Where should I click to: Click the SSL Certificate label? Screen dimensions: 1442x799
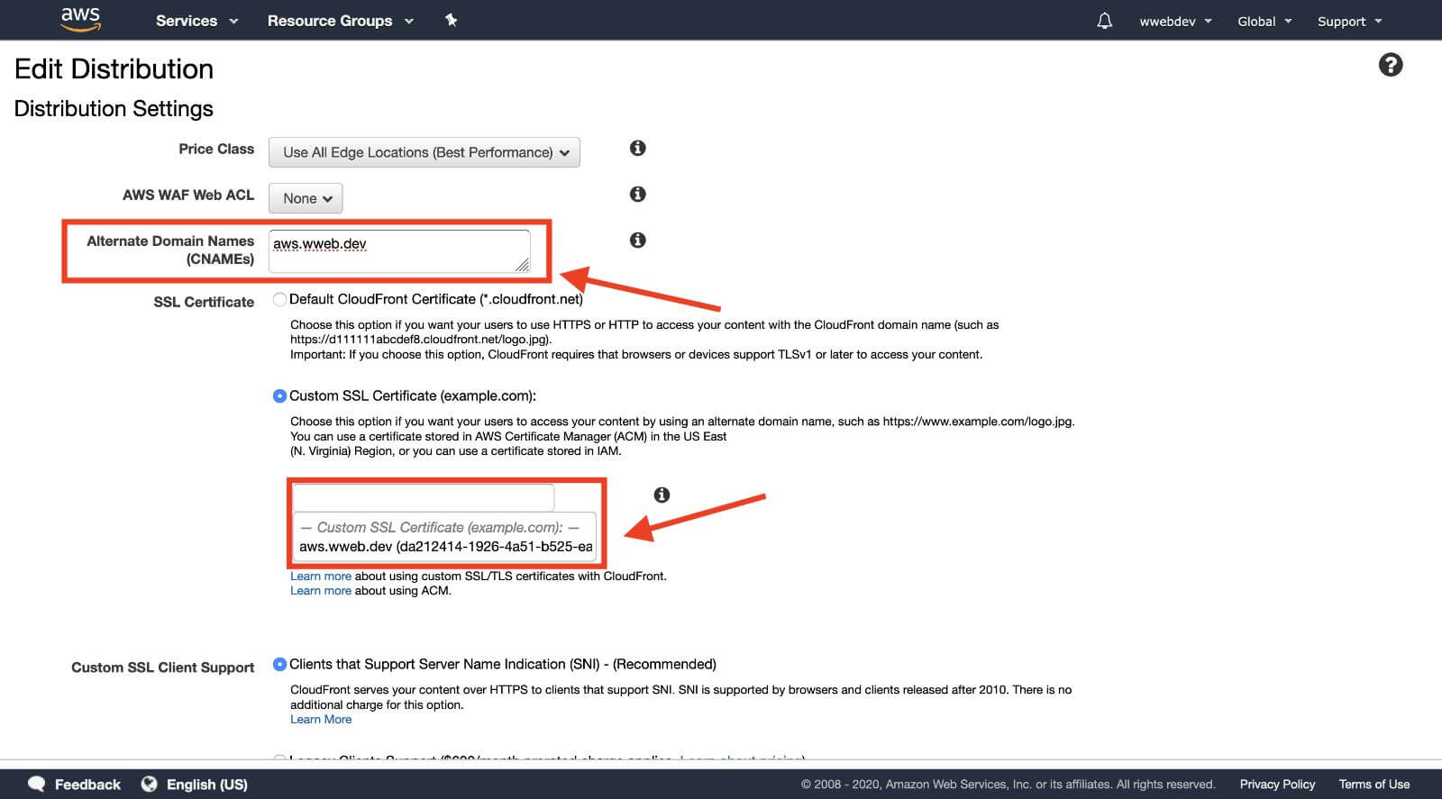[x=204, y=302]
